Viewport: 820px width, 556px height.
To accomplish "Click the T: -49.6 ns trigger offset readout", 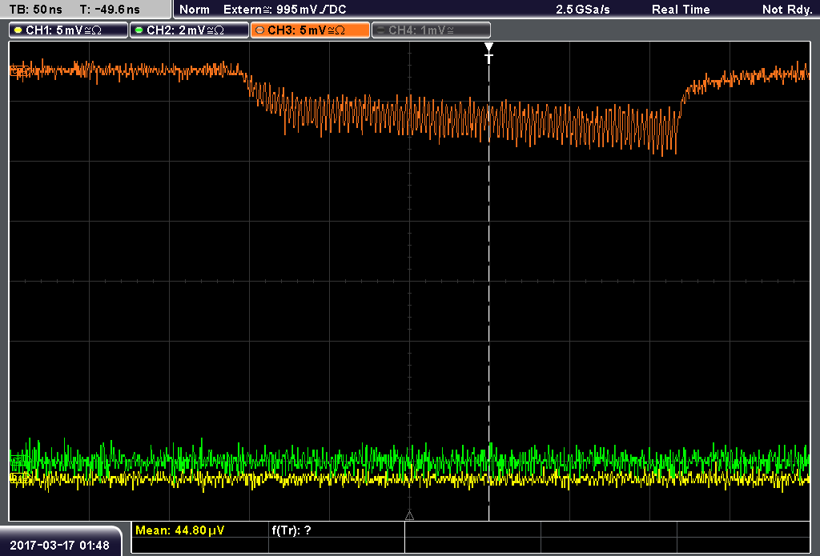I will click(x=110, y=10).
